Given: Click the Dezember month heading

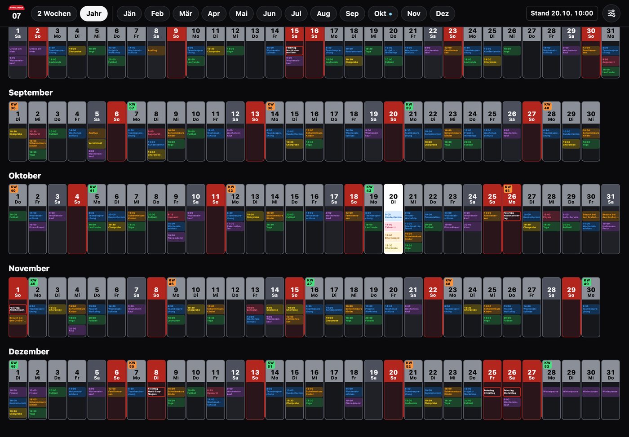Looking at the screenshot, I should pos(29,352).
